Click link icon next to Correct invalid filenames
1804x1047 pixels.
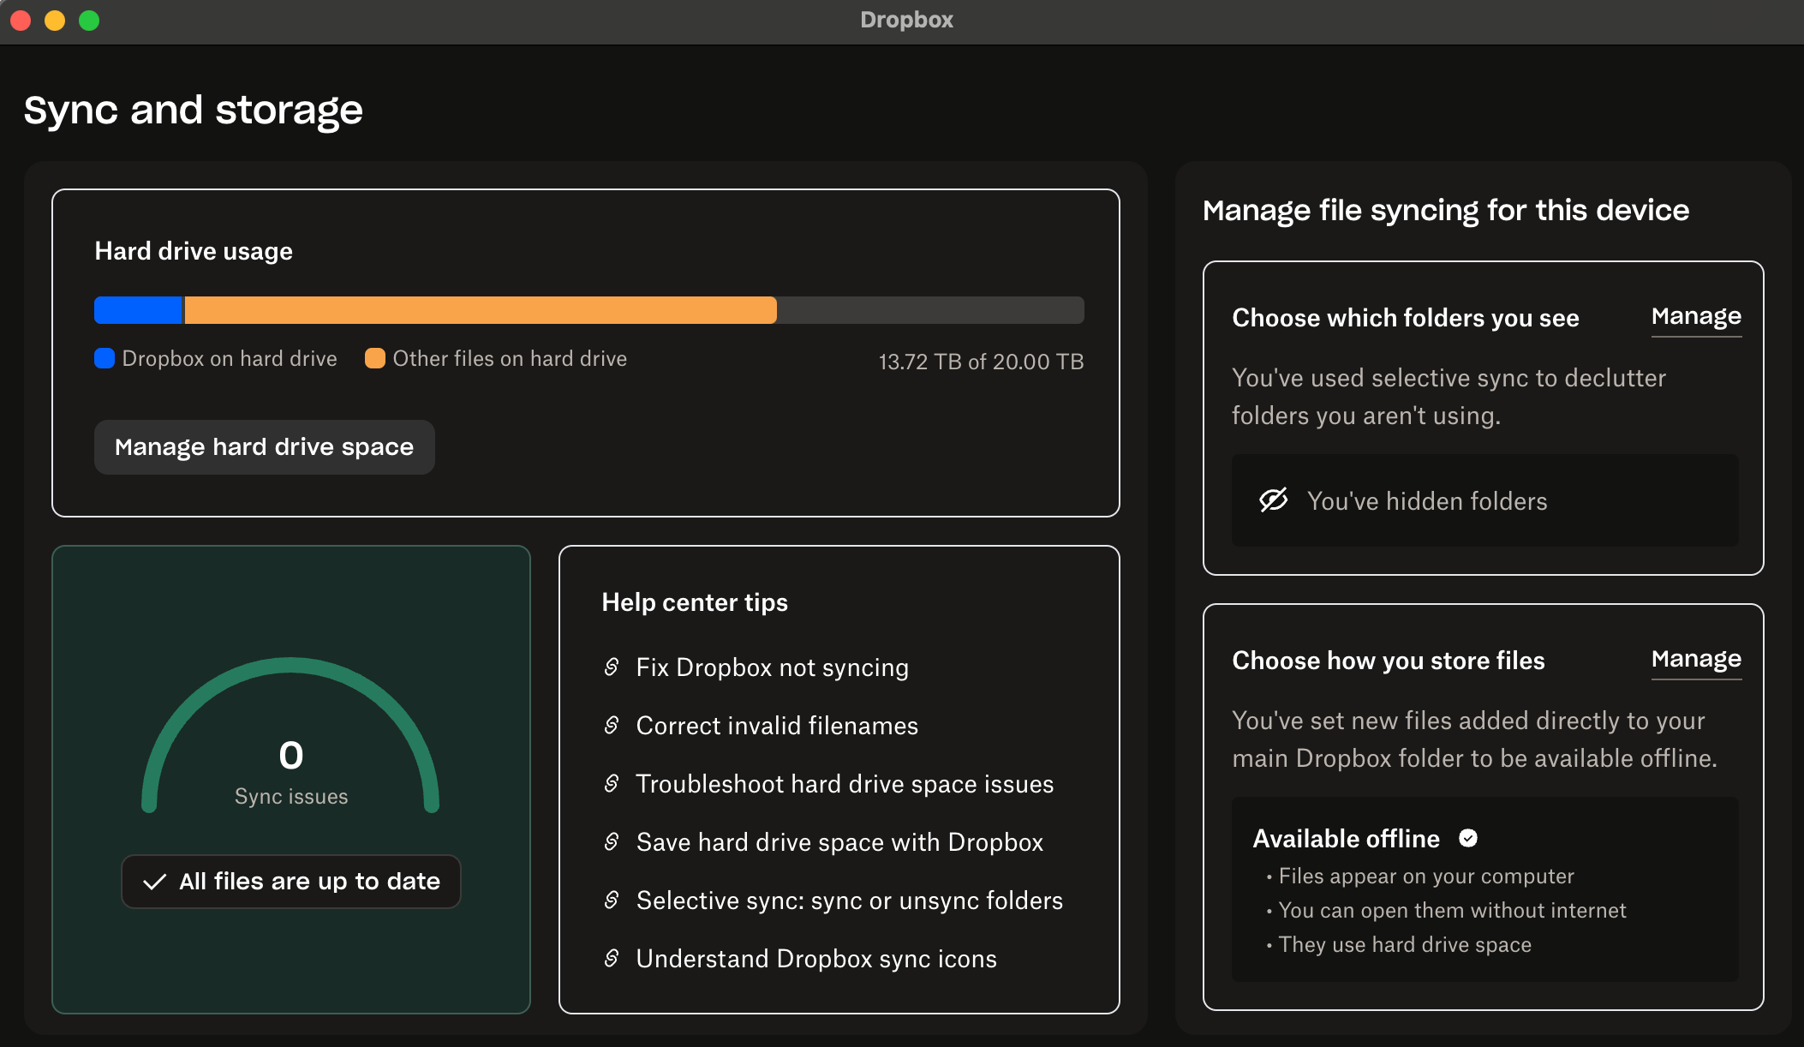[612, 725]
